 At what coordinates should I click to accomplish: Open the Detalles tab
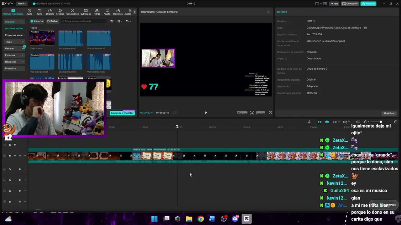pos(282,12)
